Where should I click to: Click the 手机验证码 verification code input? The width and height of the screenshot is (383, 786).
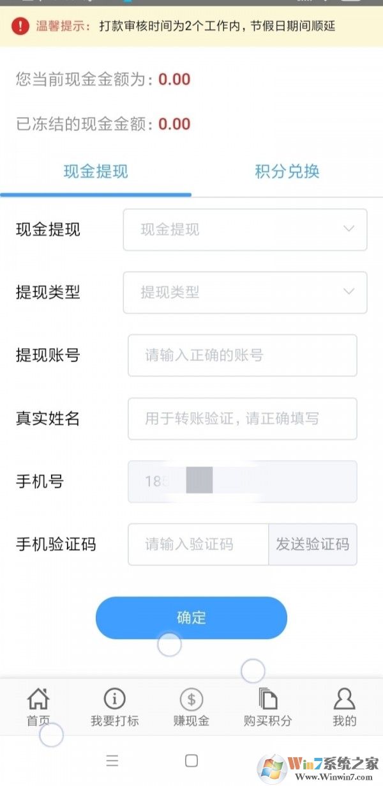point(198,544)
